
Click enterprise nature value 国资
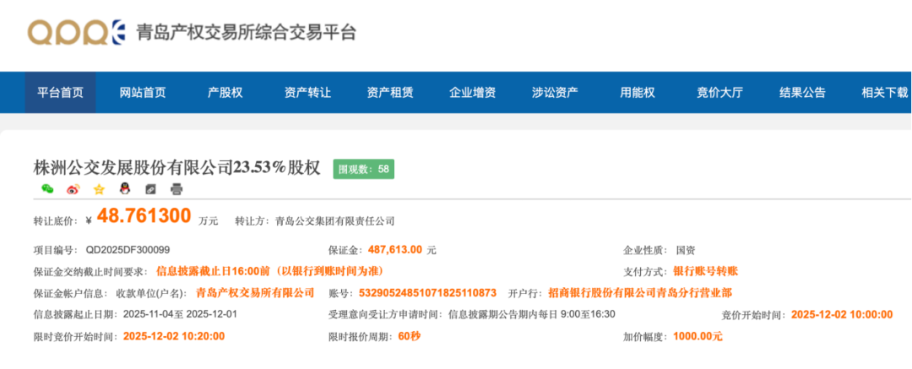click(685, 250)
